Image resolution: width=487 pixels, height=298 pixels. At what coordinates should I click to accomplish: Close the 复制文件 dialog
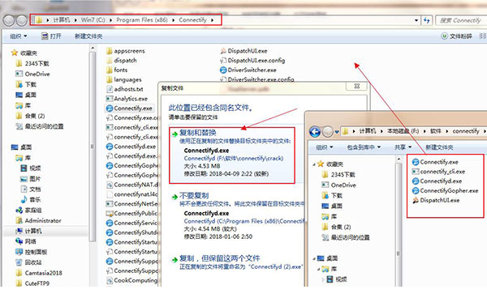[357, 87]
